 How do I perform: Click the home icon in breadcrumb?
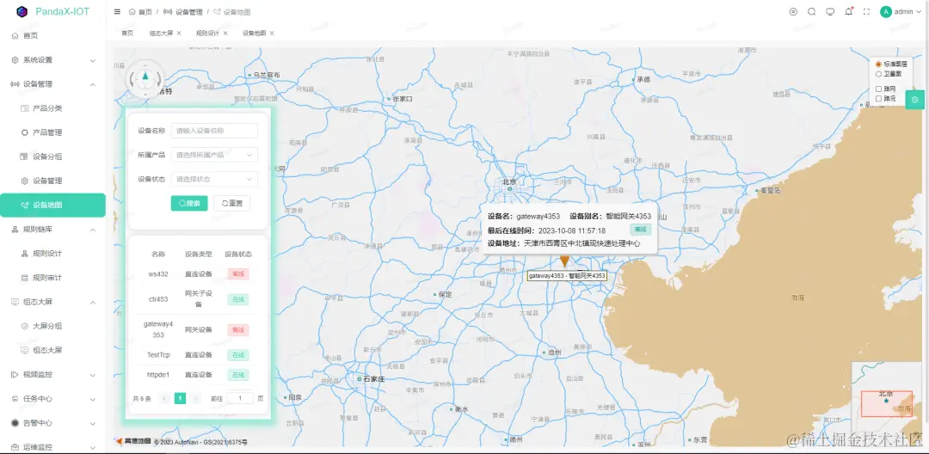coord(132,12)
